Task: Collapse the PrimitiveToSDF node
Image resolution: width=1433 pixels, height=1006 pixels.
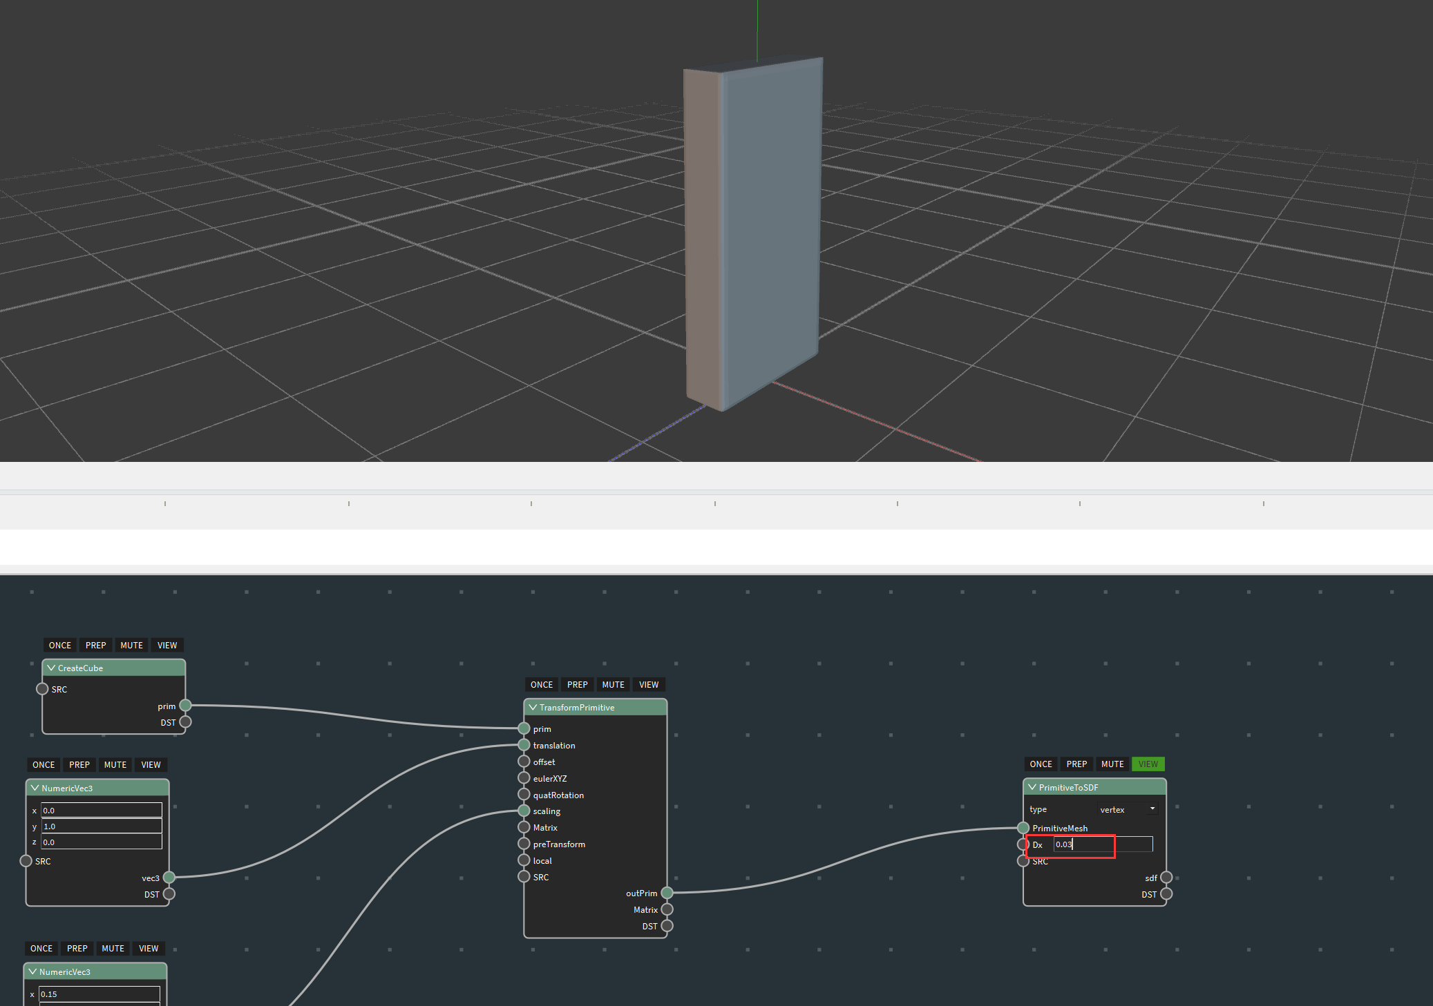Action: coord(1032,787)
